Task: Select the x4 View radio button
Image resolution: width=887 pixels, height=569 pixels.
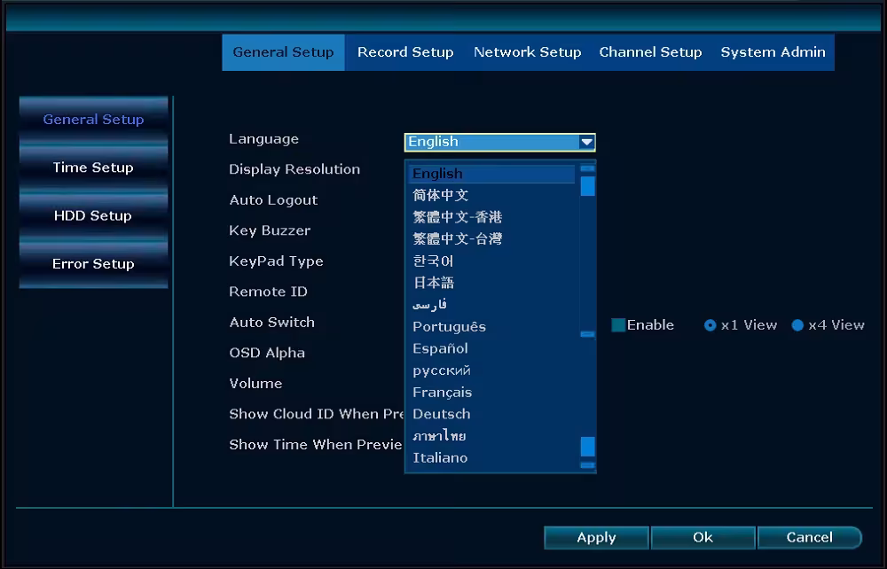Action: point(797,325)
